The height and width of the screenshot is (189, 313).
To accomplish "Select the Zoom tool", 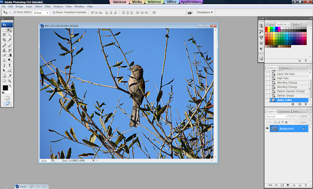I will click(10, 81).
